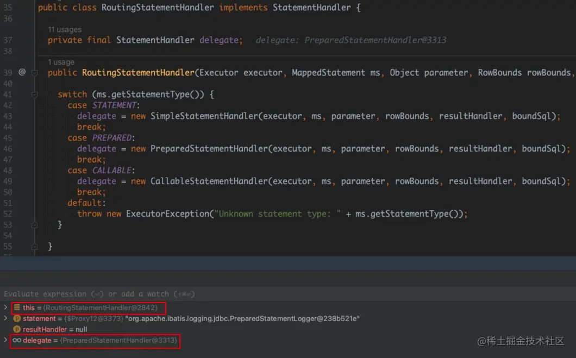Click CallableStatementHandler on line 49
Screen dimensions: 576x358
pyautogui.click(x=209, y=181)
